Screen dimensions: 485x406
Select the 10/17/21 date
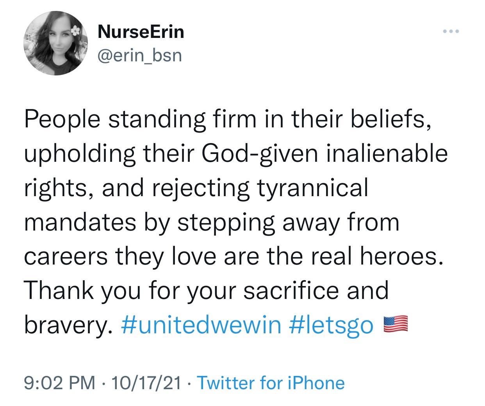coord(146,383)
